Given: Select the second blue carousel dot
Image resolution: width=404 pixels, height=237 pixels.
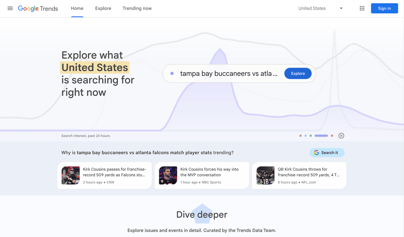Looking at the screenshot, I should 305,136.
